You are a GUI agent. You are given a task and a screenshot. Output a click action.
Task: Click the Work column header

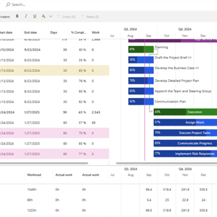pyautogui.click(x=95, y=32)
